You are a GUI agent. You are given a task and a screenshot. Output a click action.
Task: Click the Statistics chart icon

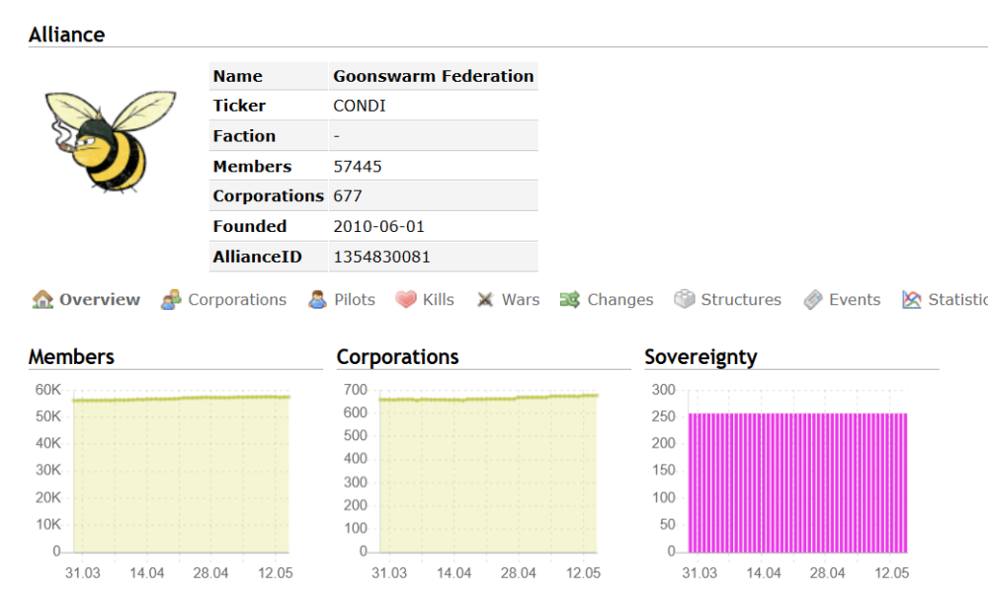[912, 300]
